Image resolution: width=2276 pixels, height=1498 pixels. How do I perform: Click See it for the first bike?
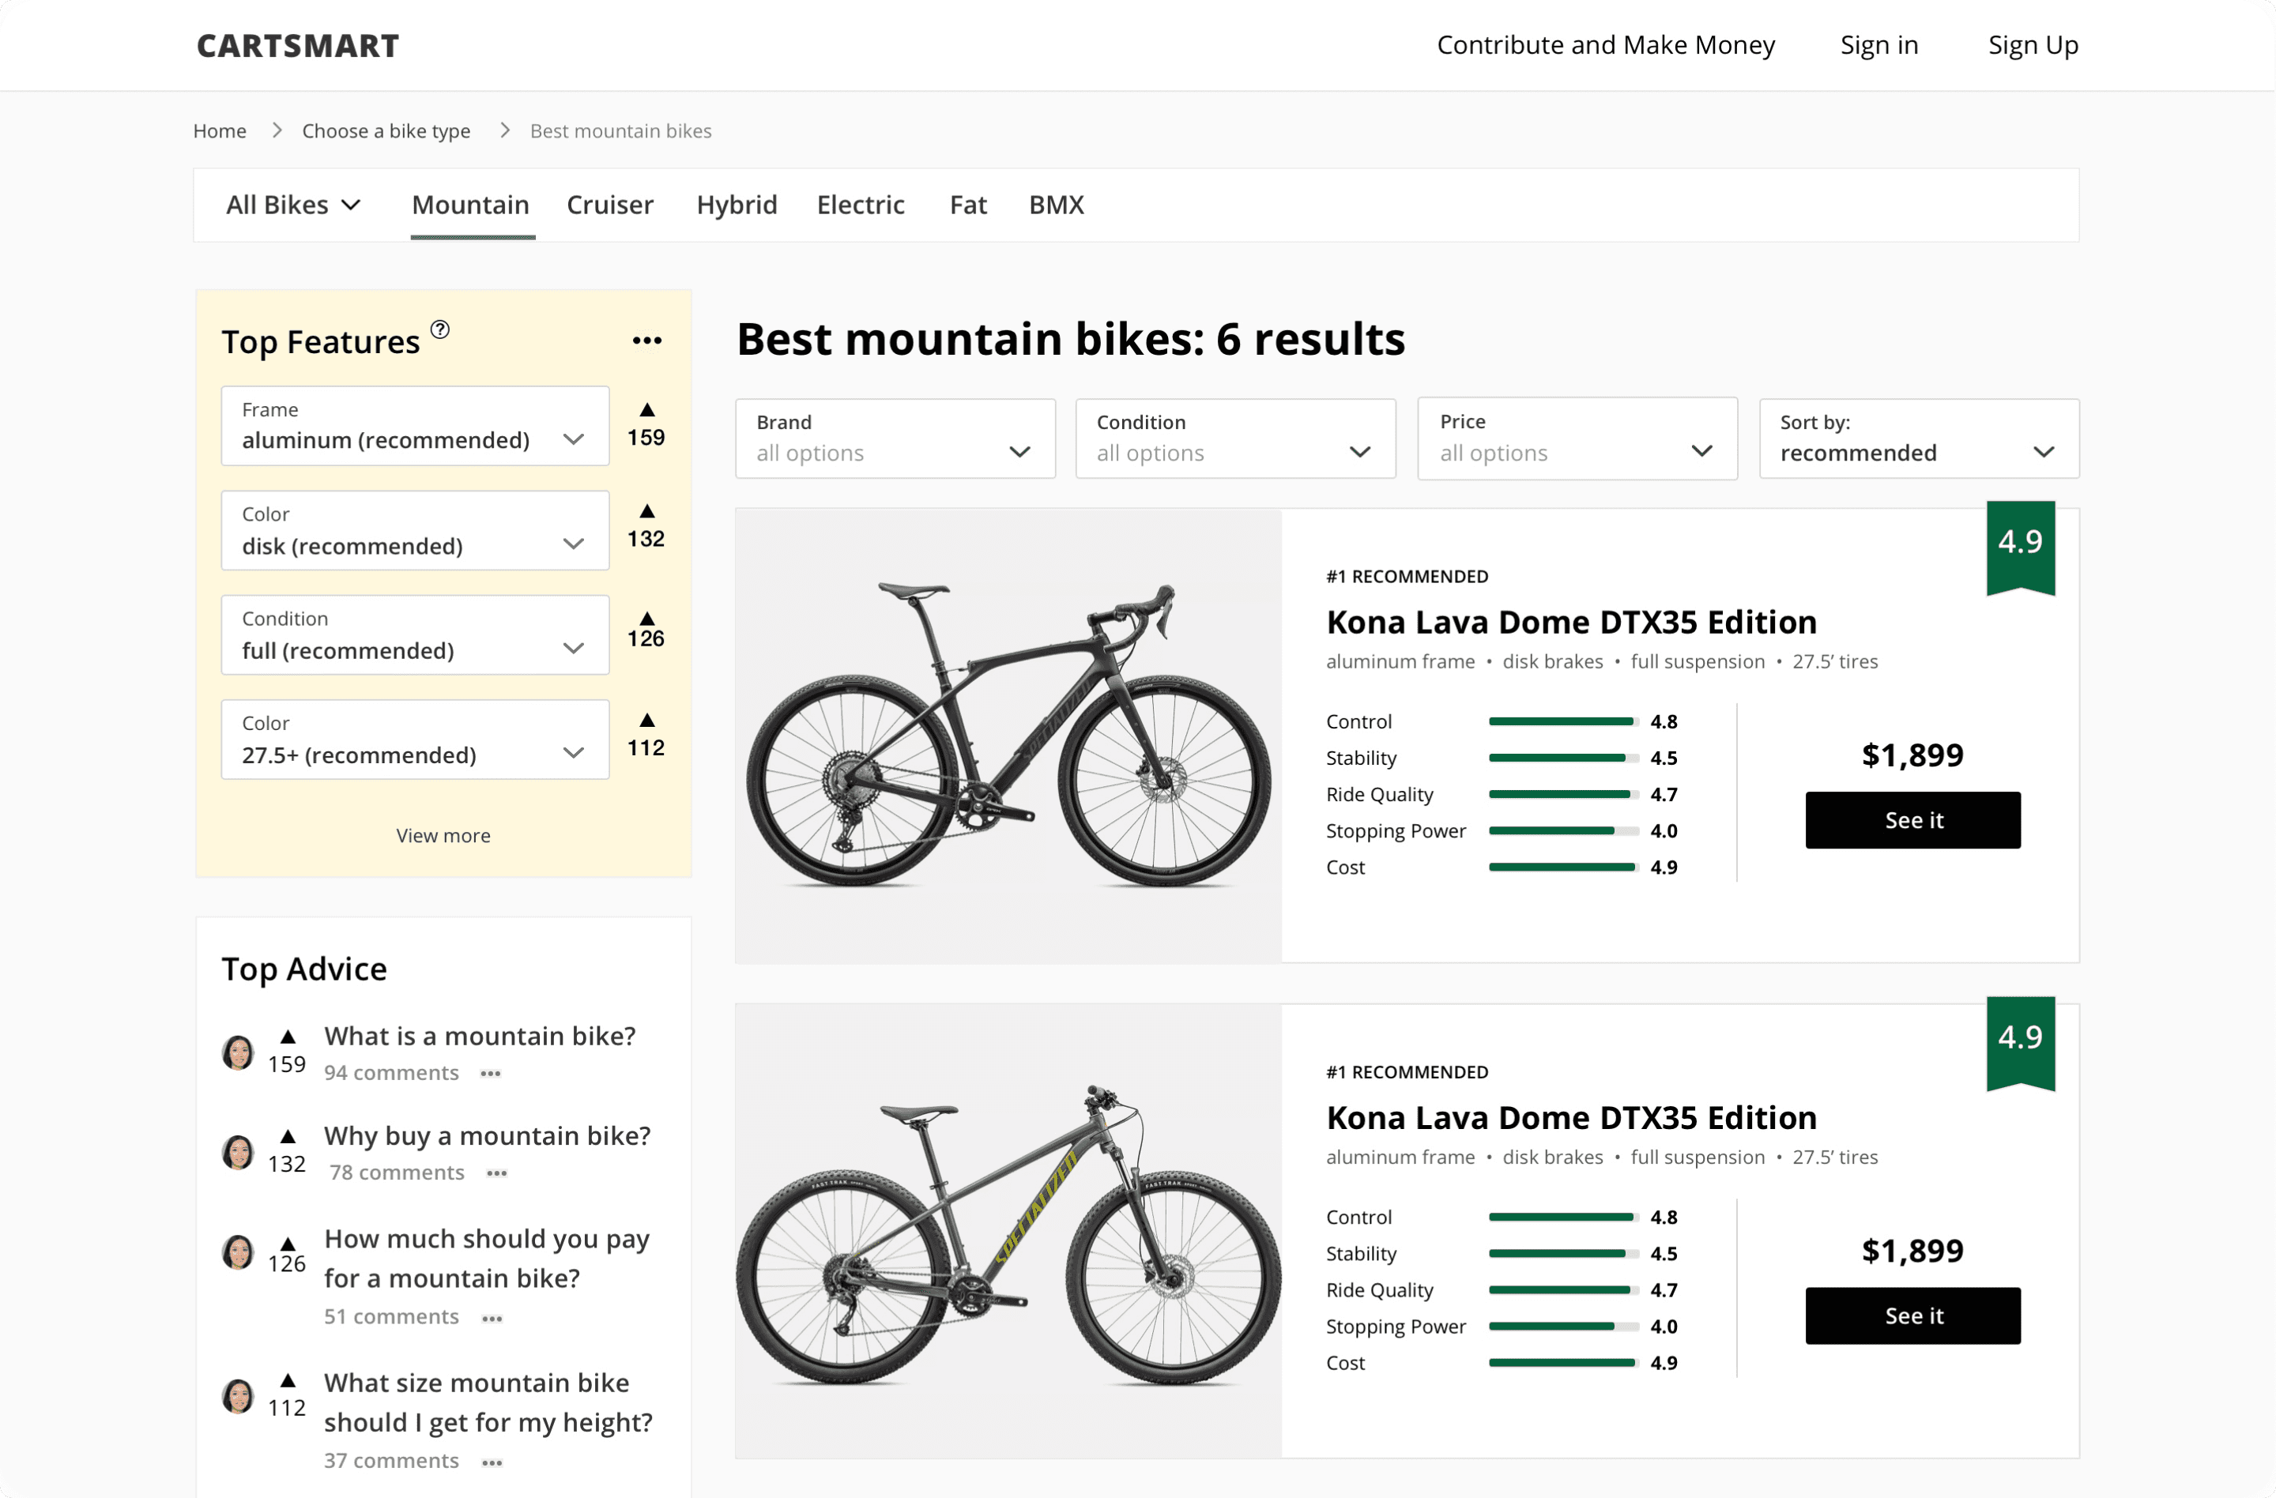[1912, 820]
